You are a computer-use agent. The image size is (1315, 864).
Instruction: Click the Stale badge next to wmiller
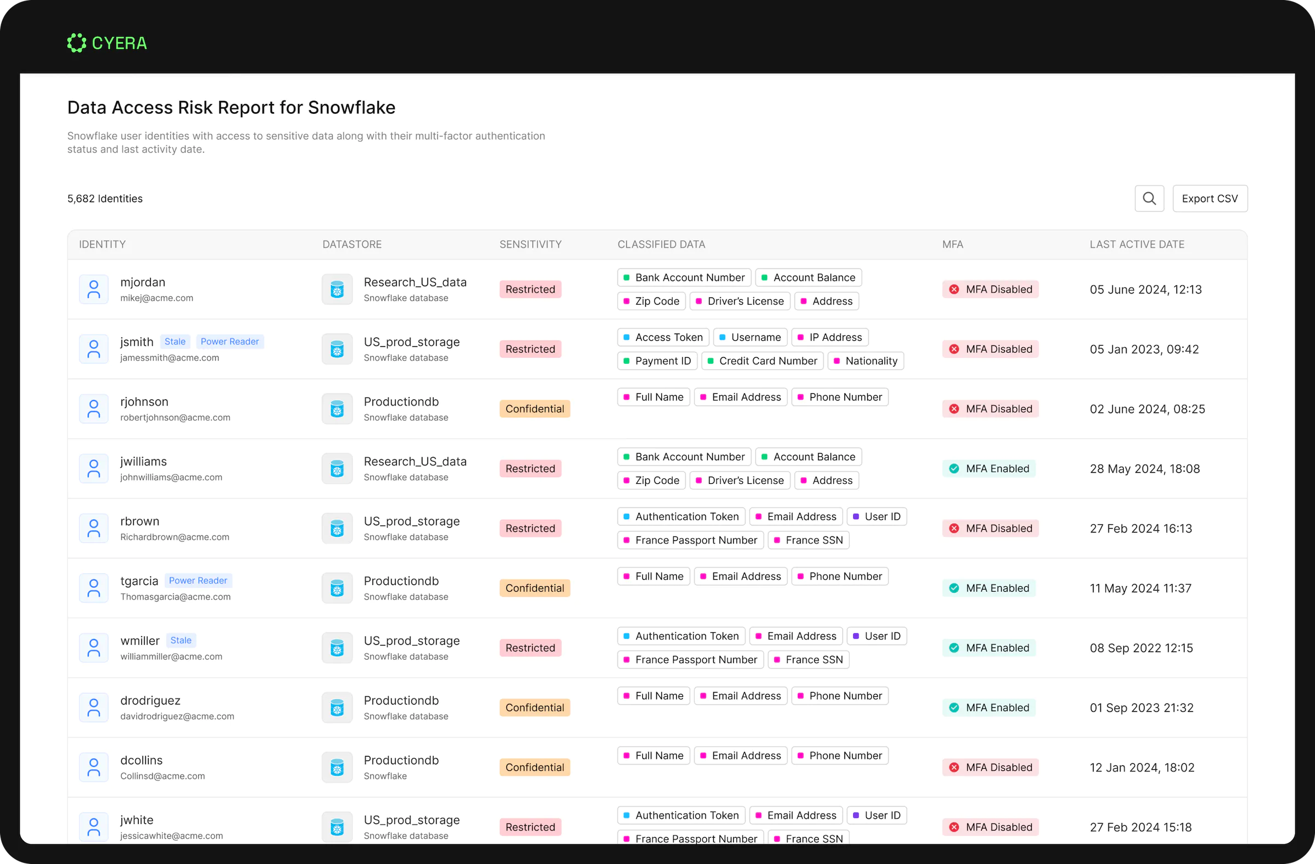(x=181, y=640)
